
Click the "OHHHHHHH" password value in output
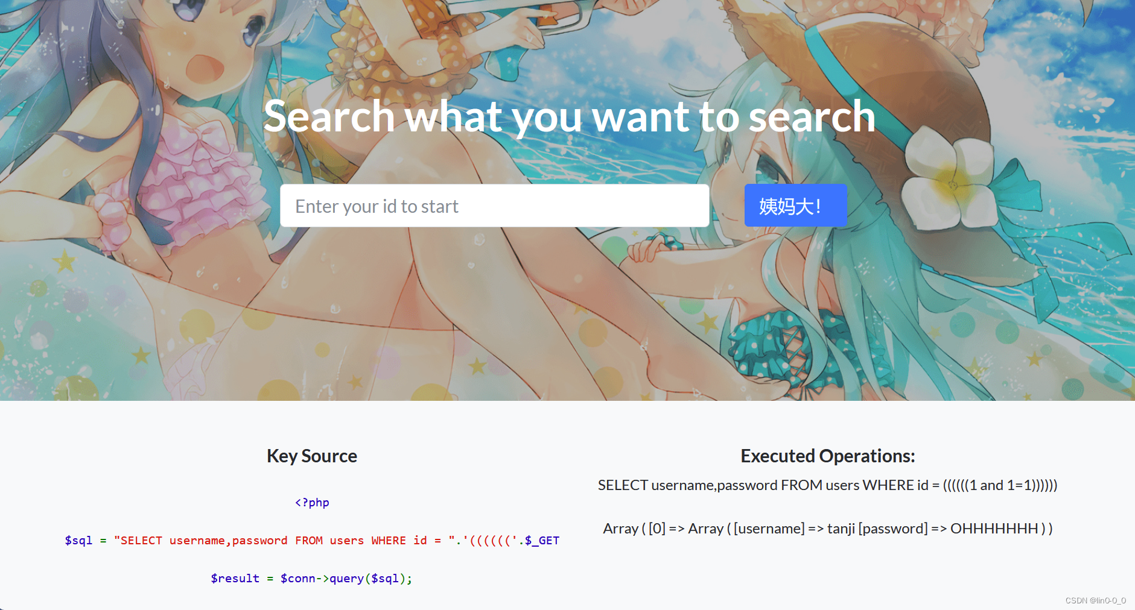(x=994, y=529)
